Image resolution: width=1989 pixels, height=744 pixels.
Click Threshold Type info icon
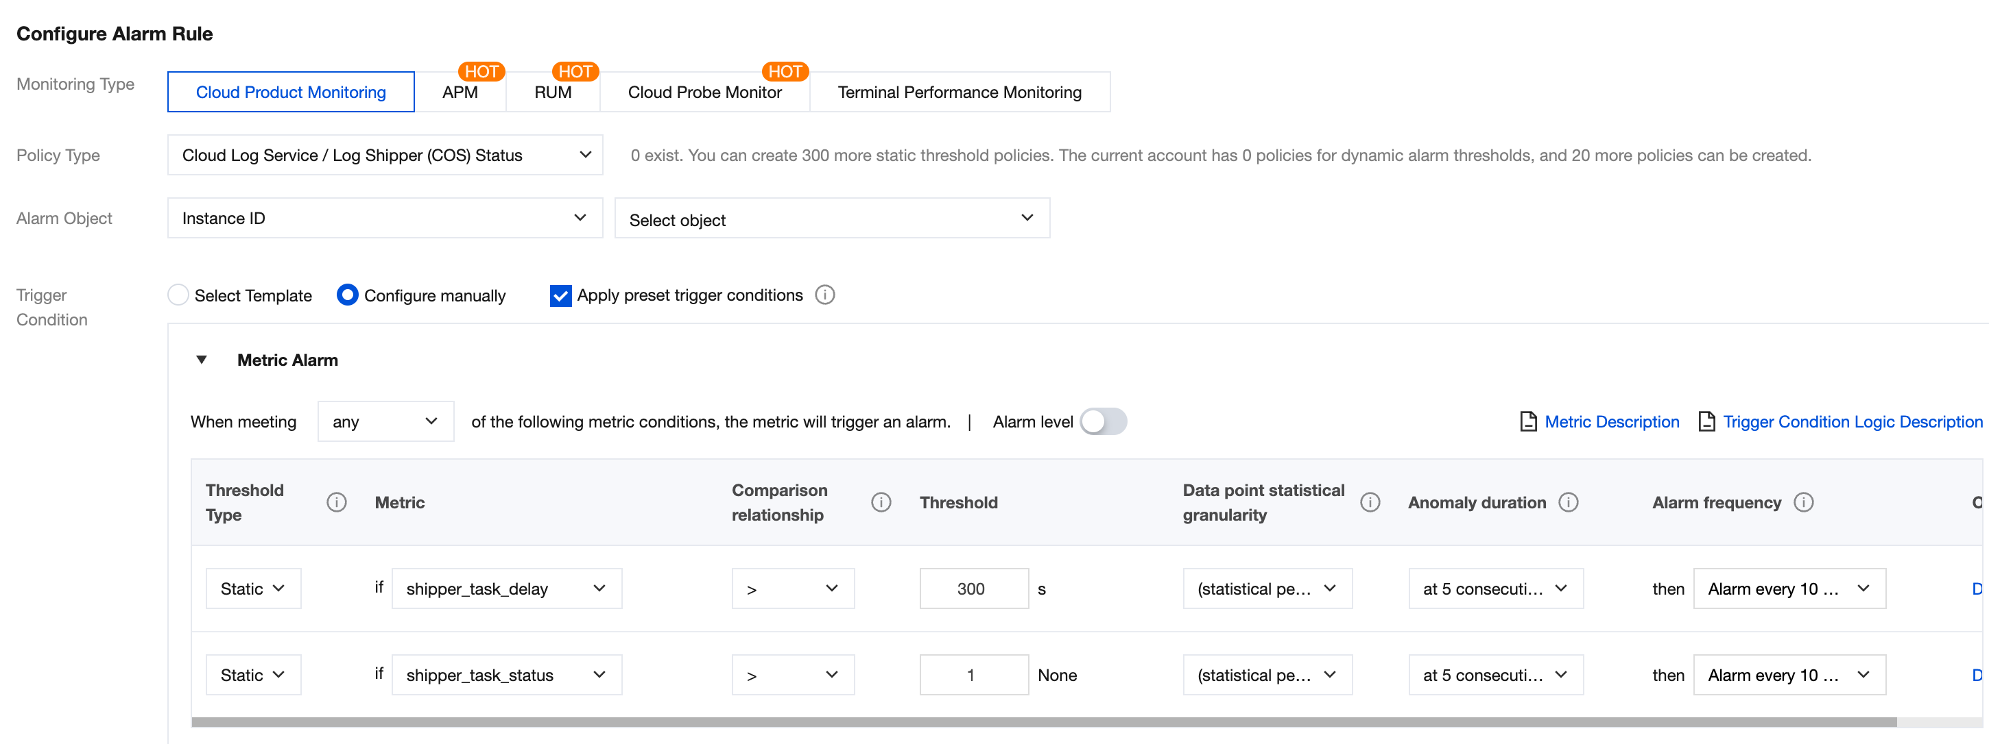(336, 502)
